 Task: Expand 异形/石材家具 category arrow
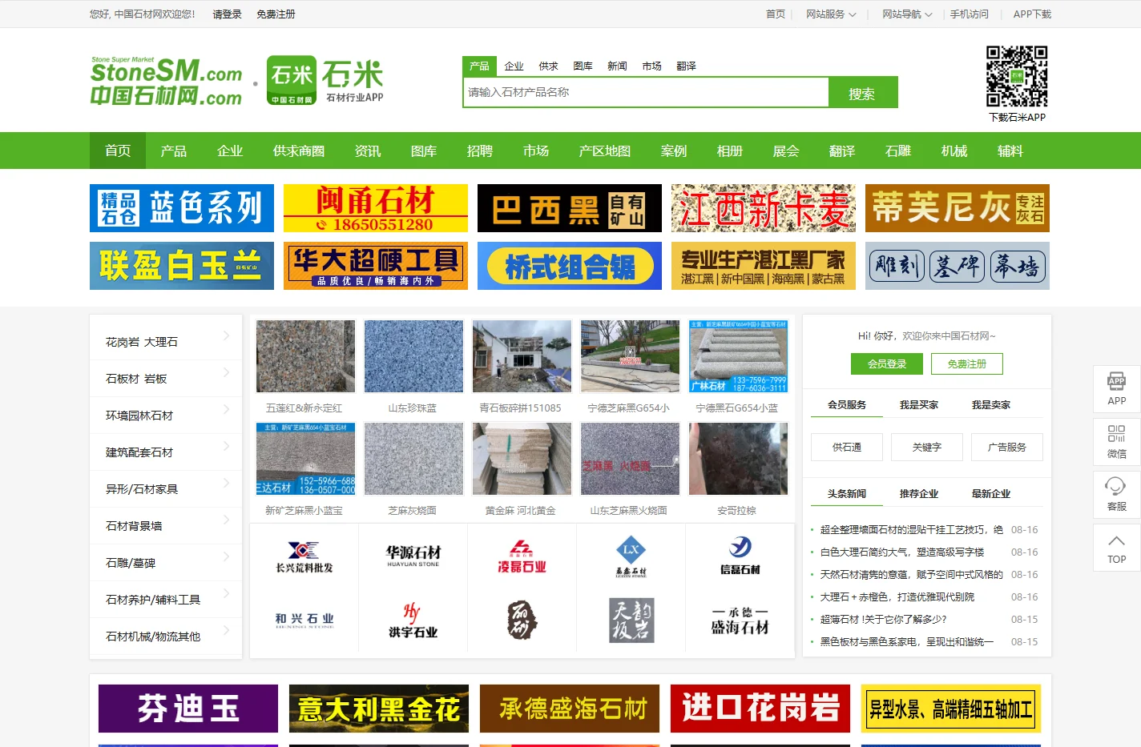227,483
